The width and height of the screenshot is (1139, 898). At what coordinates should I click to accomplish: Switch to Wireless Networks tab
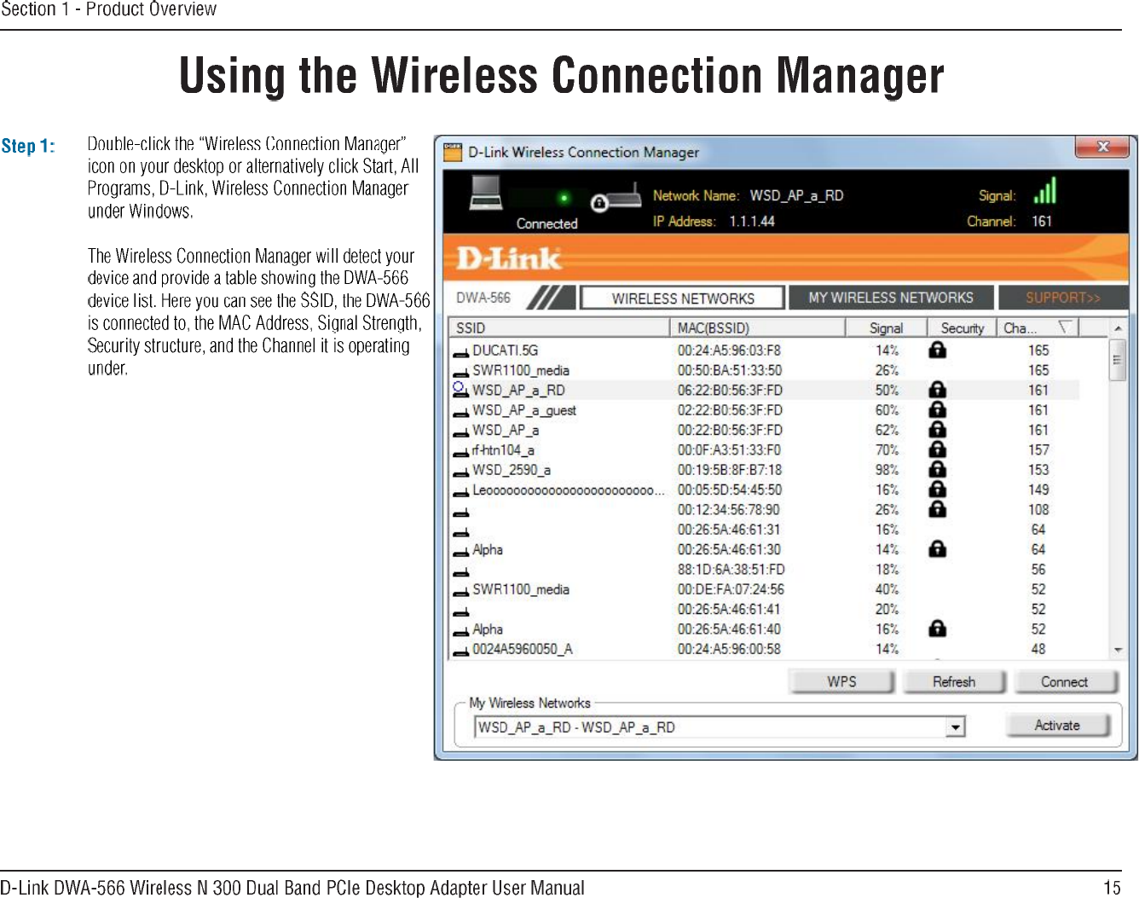683,298
